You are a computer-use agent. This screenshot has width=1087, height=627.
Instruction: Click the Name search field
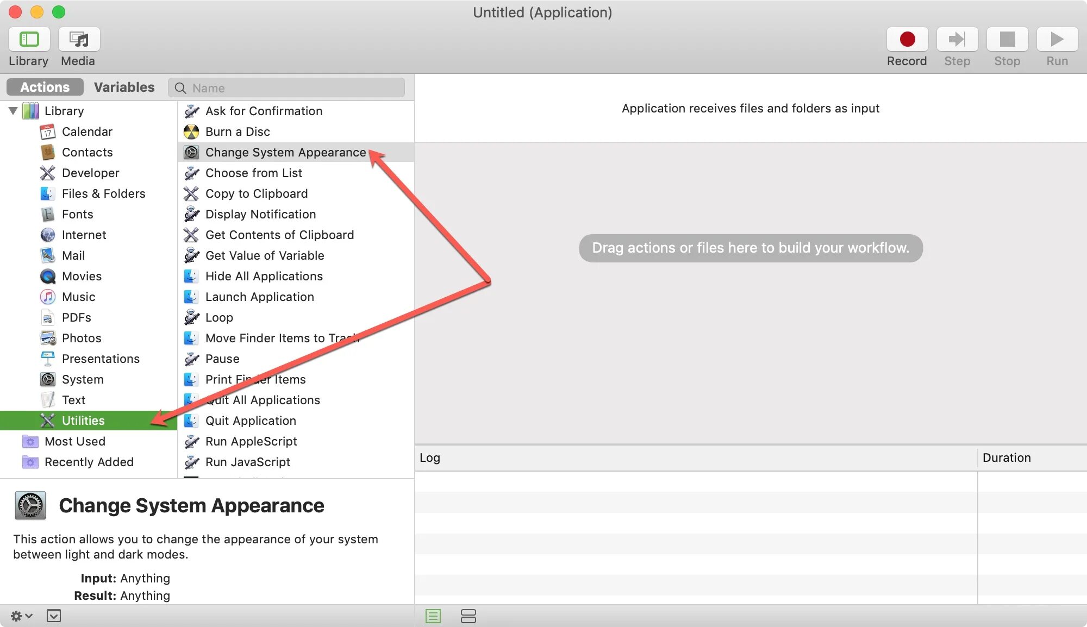[x=293, y=88]
